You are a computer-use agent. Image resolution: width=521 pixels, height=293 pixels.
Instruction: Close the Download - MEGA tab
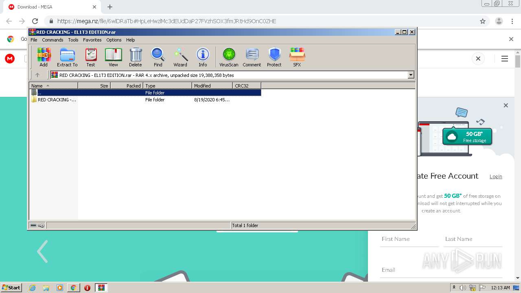pos(94,7)
